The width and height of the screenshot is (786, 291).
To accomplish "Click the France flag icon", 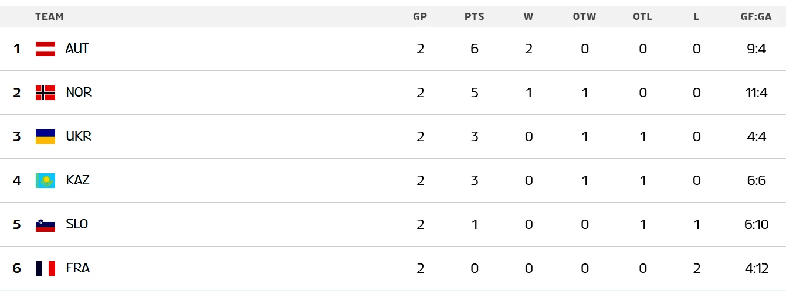I will pyautogui.click(x=45, y=268).
